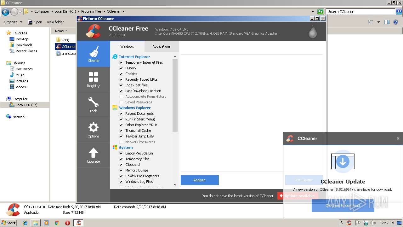Screen dimensions: 403x227
Task: Click the CCleaner logo in the header
Action: (x=93, y=31)
